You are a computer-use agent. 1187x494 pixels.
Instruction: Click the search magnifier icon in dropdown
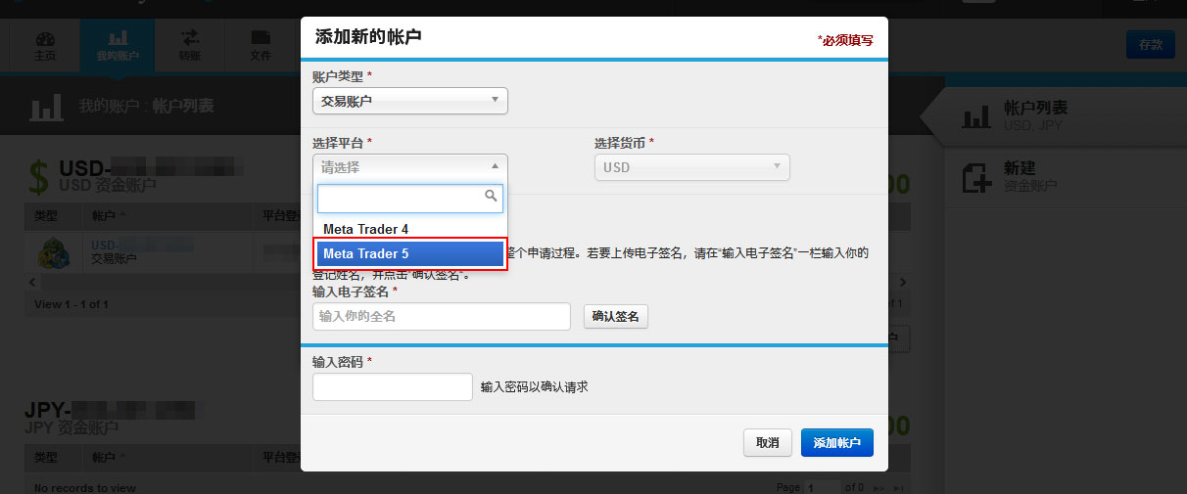click(492, 197)
